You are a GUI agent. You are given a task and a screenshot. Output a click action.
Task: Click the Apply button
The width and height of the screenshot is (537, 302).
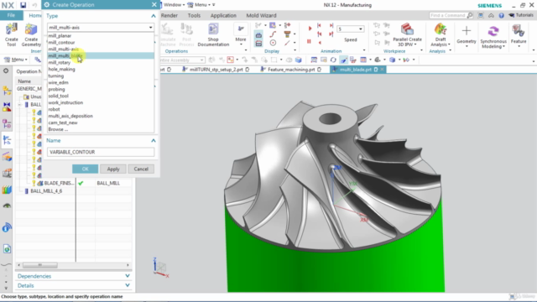tap(113, 169)
